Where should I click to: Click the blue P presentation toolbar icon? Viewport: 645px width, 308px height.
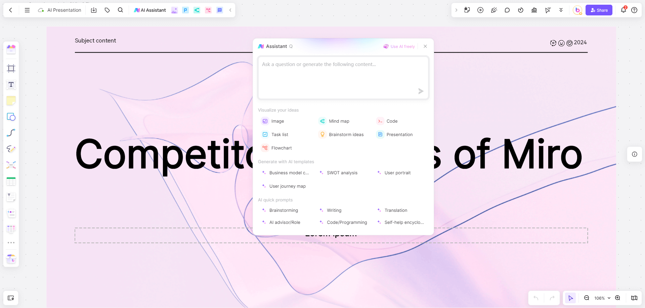(185, 10)
